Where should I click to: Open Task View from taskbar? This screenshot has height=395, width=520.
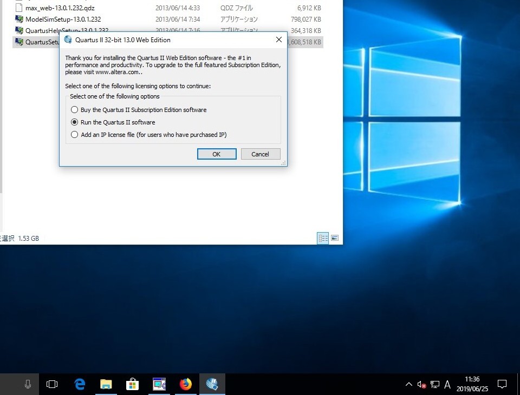click(x=52, y=384)
